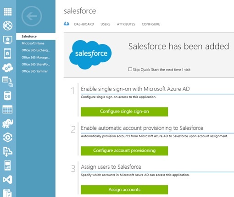Open the Web Sites globe icon
Image resolution: width=234 pixels, height=197 pixels.
(x=8, y=26)
